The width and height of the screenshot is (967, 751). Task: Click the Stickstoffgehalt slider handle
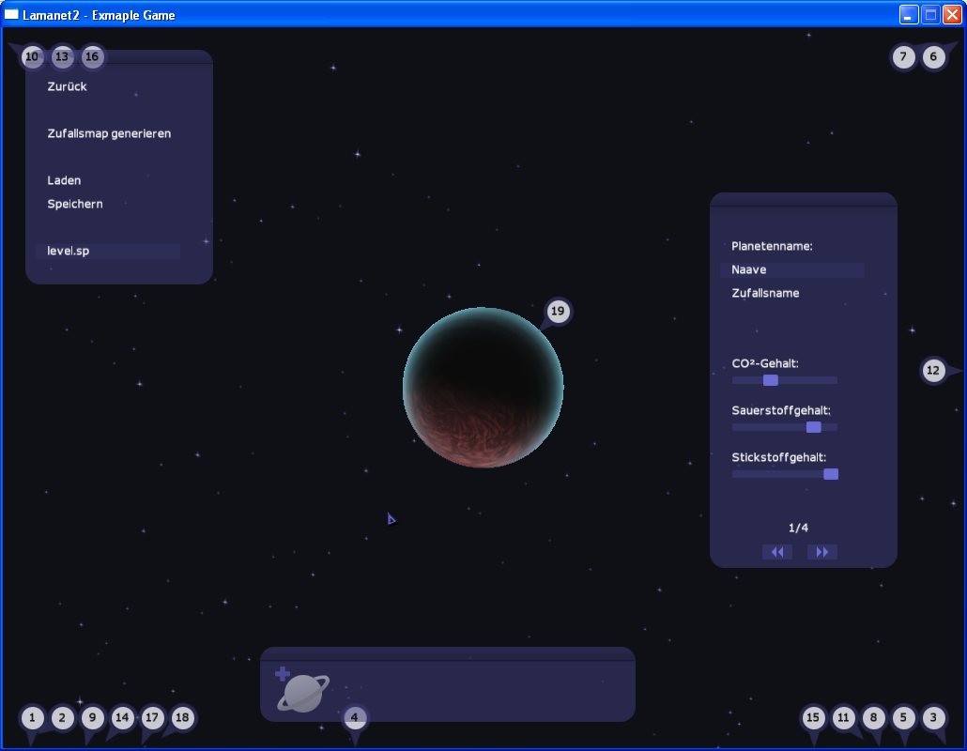(830, 474)
